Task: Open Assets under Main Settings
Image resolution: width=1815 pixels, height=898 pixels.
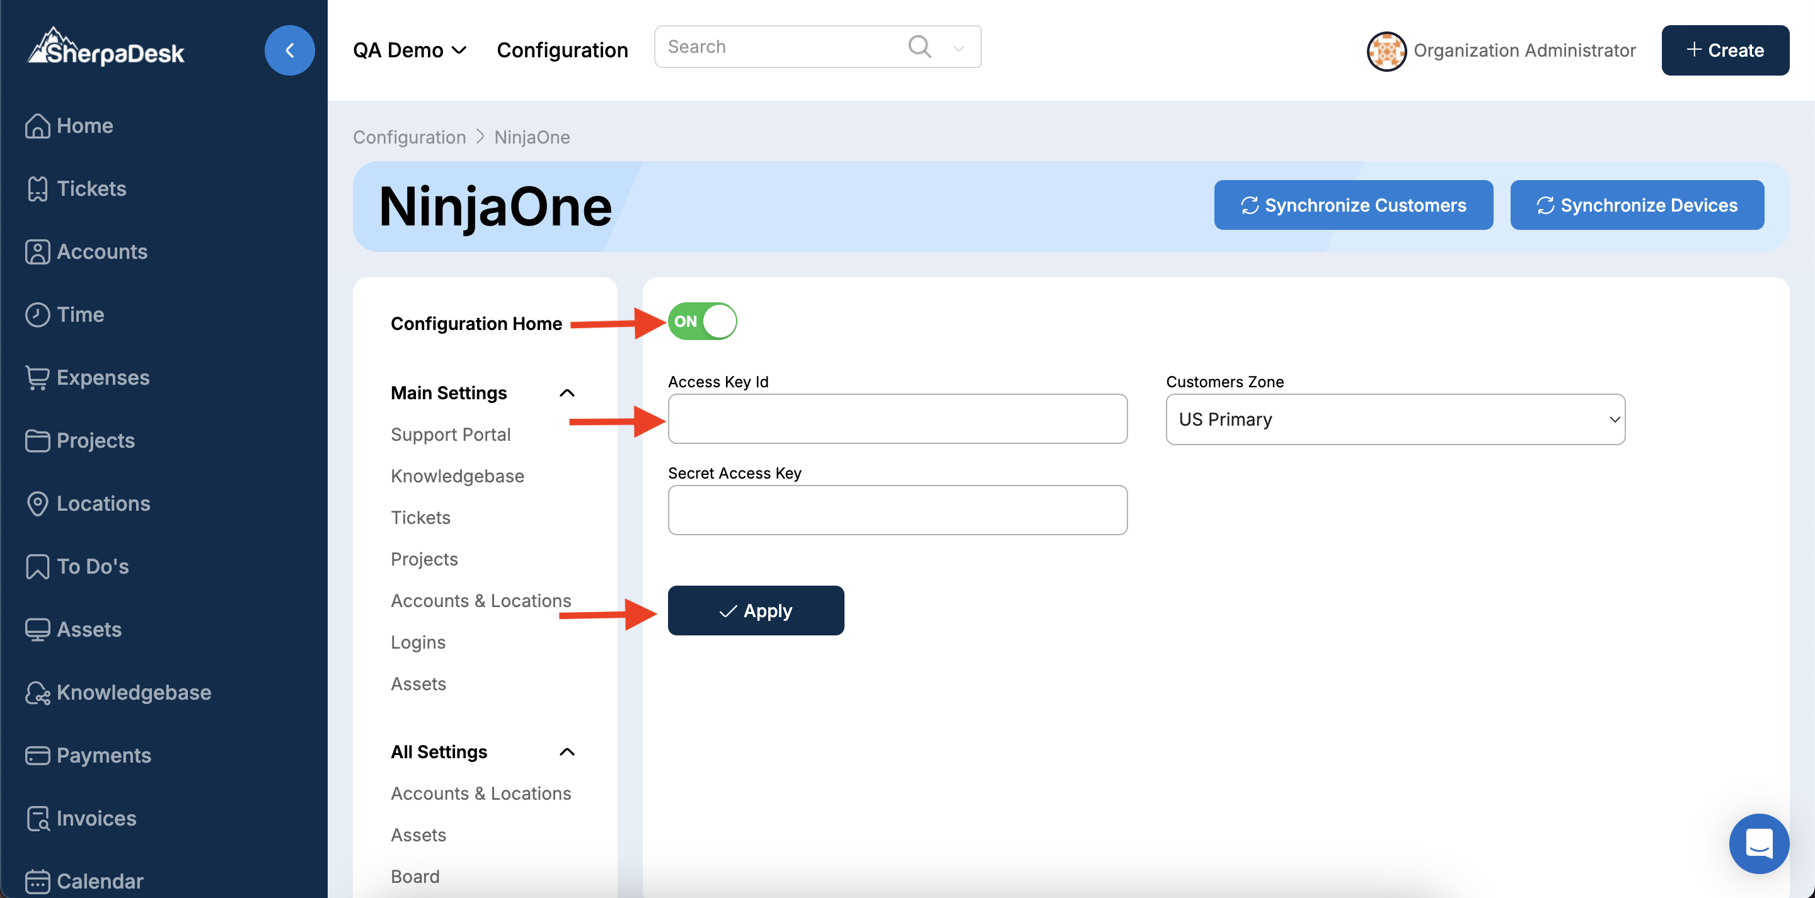Action: (418, 684)
